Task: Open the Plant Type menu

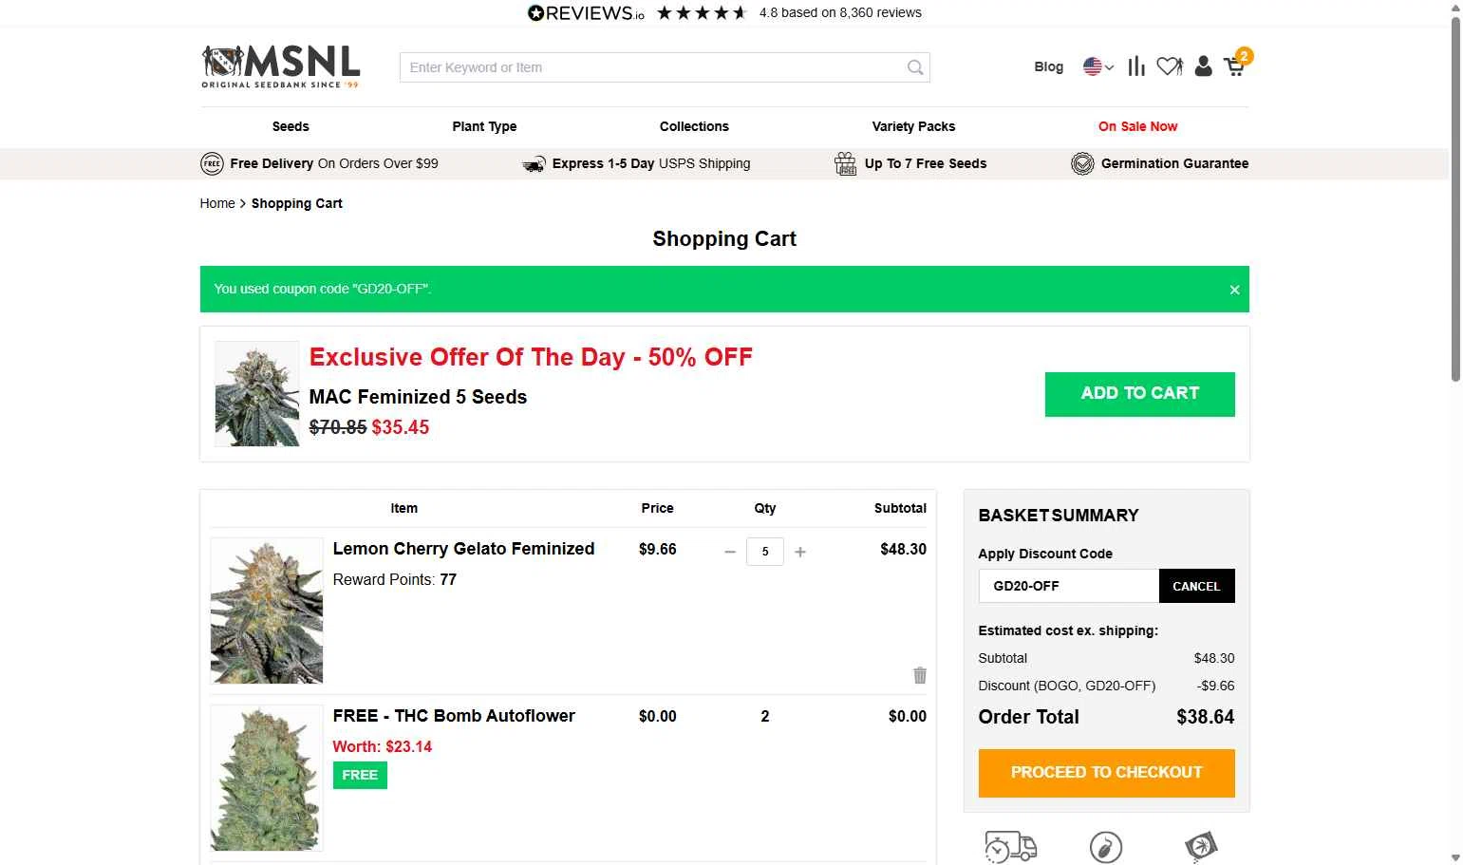Action: 484,126
